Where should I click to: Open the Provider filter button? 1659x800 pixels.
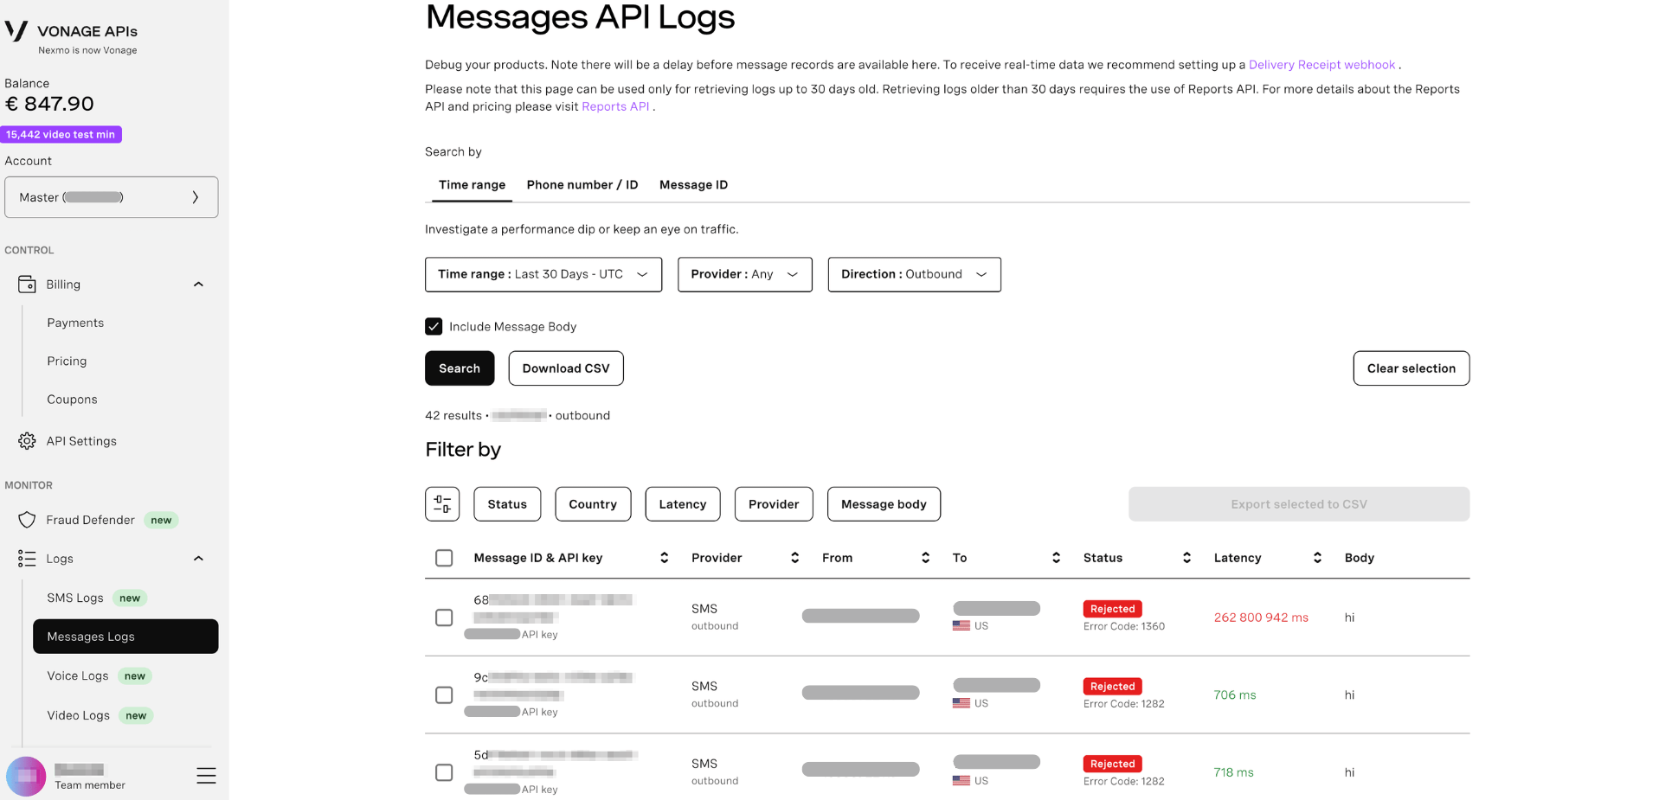click(774, 504)
